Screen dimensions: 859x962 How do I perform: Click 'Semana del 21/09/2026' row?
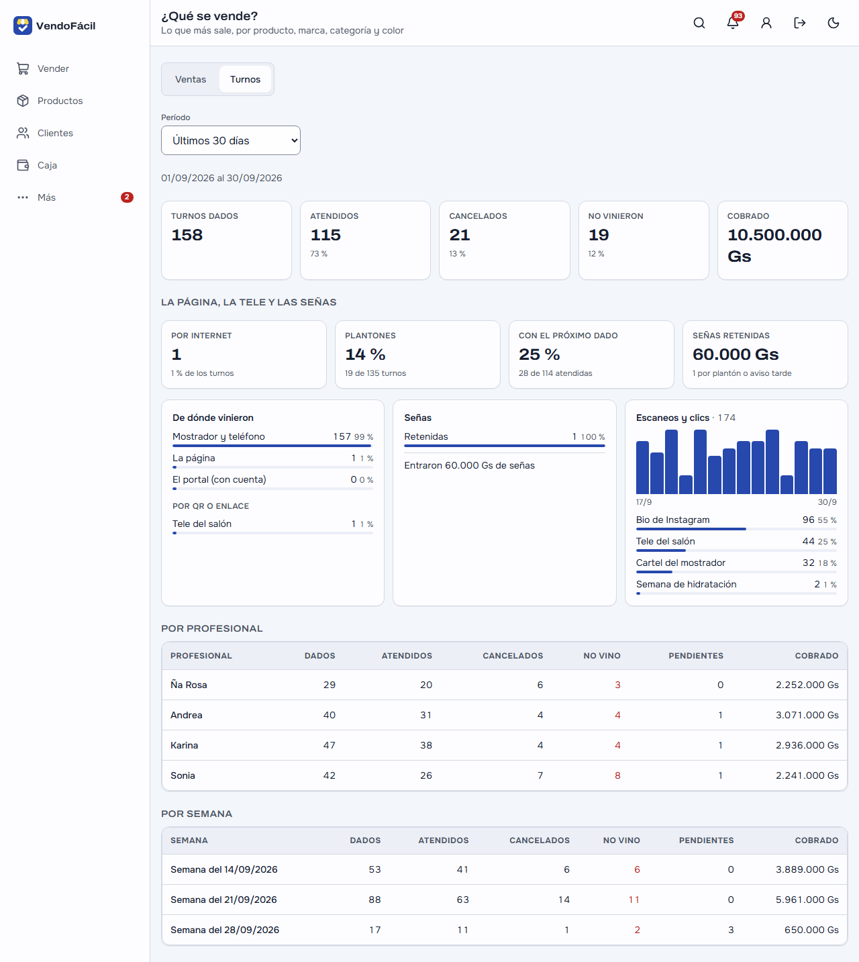[505, 900]
